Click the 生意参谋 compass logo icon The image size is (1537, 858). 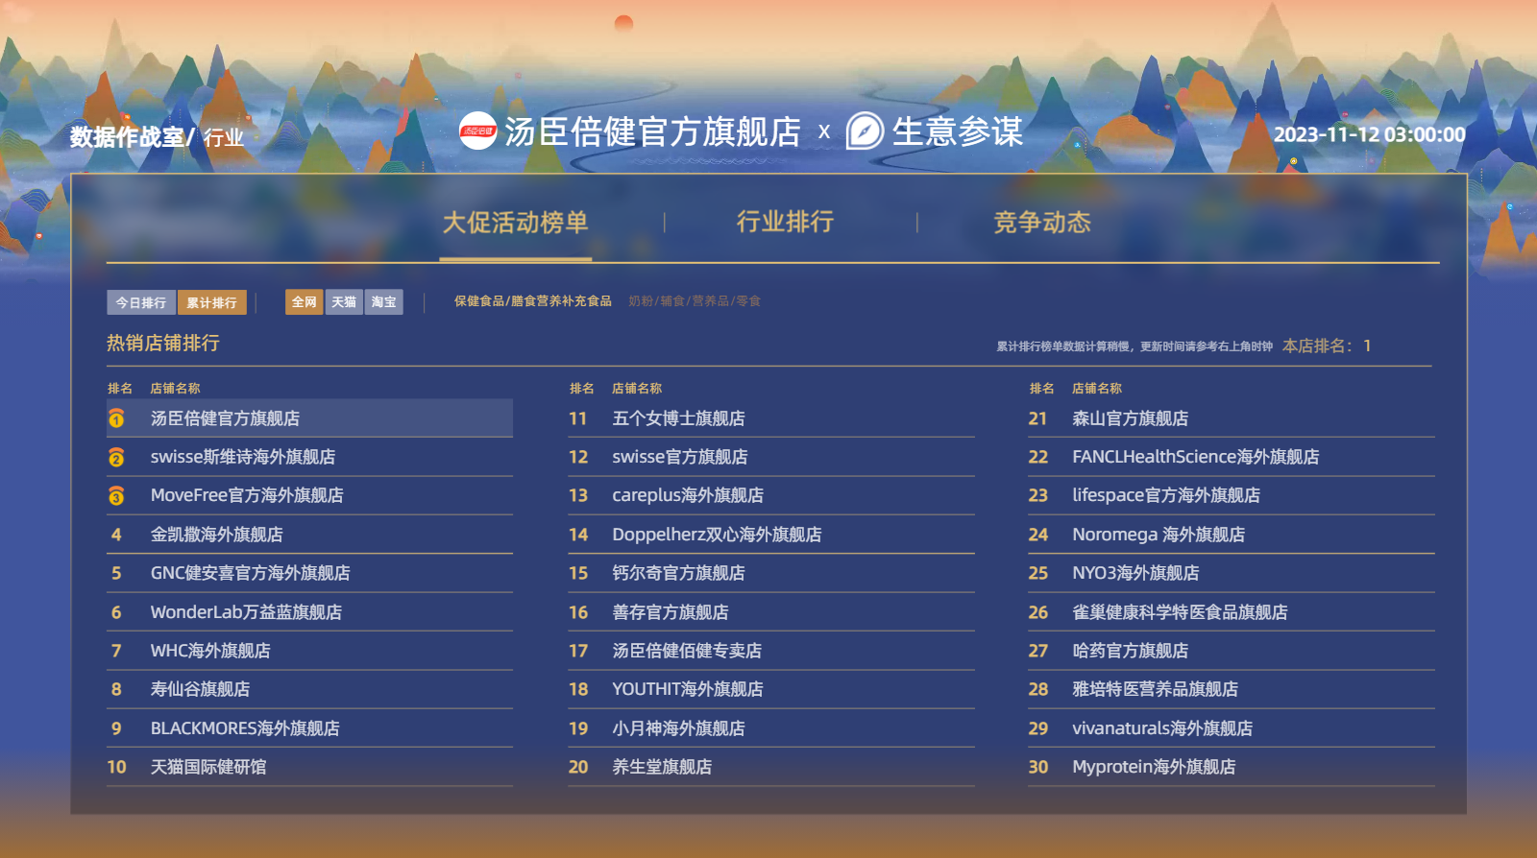865,131
